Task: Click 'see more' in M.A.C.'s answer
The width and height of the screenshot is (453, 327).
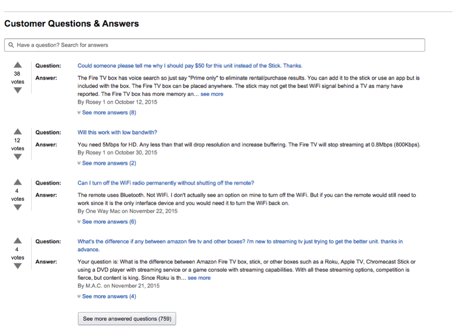Action: point(199,278)
